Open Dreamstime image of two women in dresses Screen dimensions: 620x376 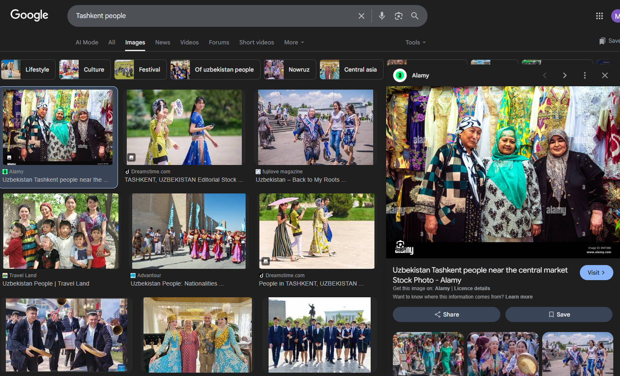(x=184, y=127)
